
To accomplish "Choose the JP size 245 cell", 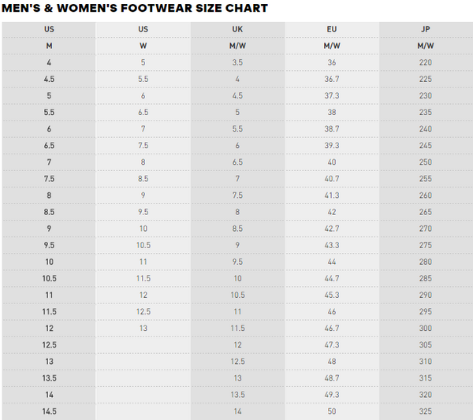I will pos(426,146).
